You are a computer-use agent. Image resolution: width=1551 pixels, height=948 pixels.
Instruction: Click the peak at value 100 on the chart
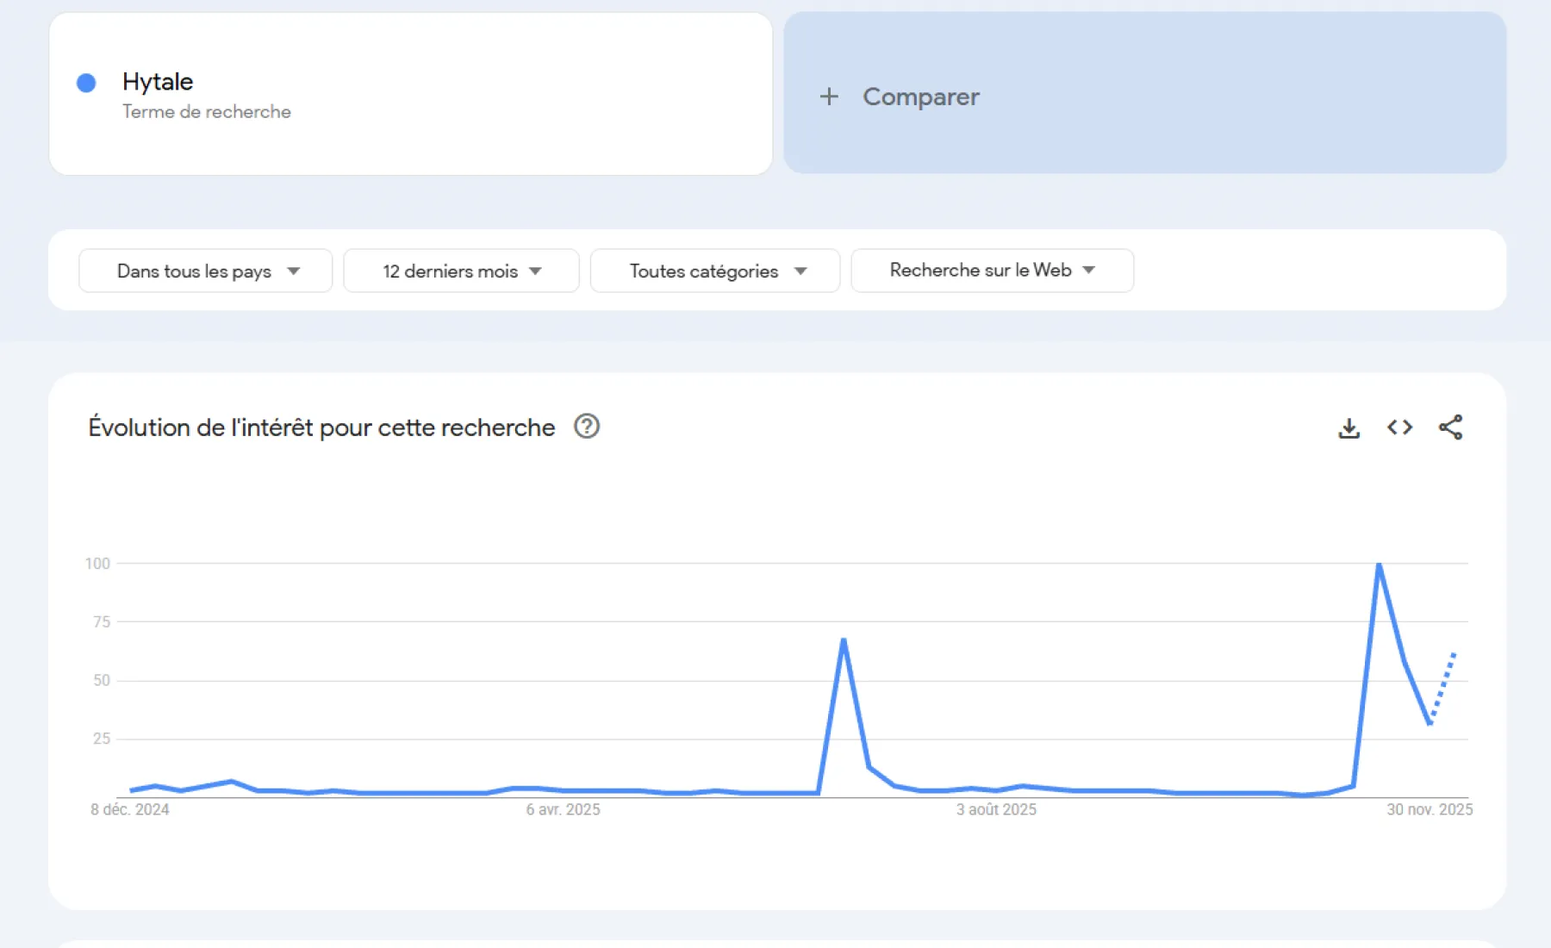(1379, 564)
